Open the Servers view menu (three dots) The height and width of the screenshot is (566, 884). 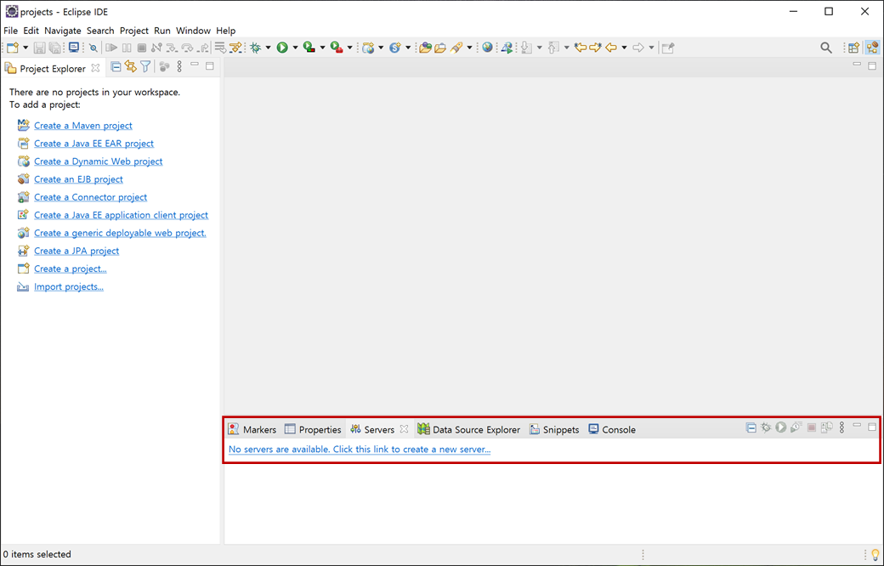(x=841, y=427)
